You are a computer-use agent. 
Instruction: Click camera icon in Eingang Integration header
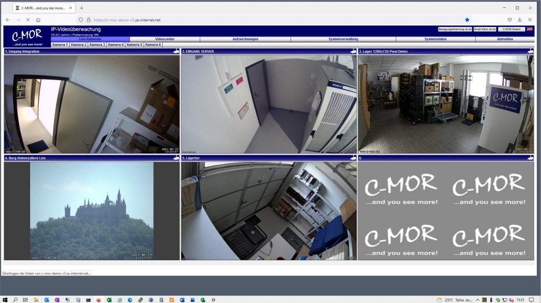(x=176, y=51)
